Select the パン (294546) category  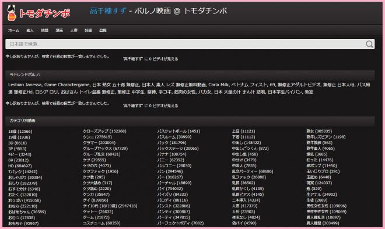pyautogui.click(x=170, y=171)
